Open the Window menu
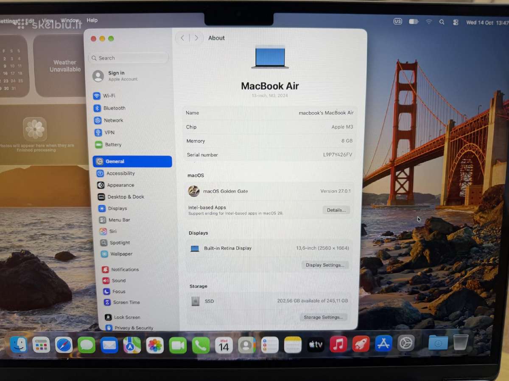 [x=70, y=20]
